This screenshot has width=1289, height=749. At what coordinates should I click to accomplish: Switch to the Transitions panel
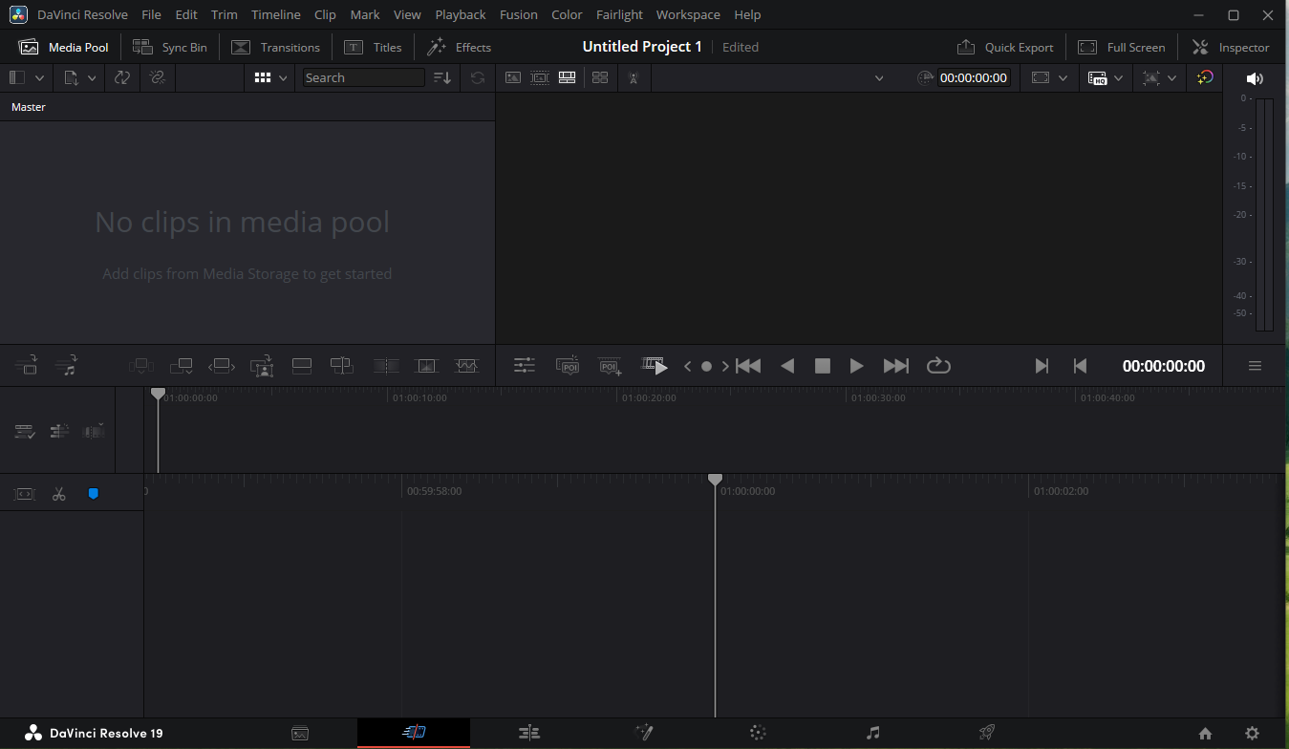(276, 47)
